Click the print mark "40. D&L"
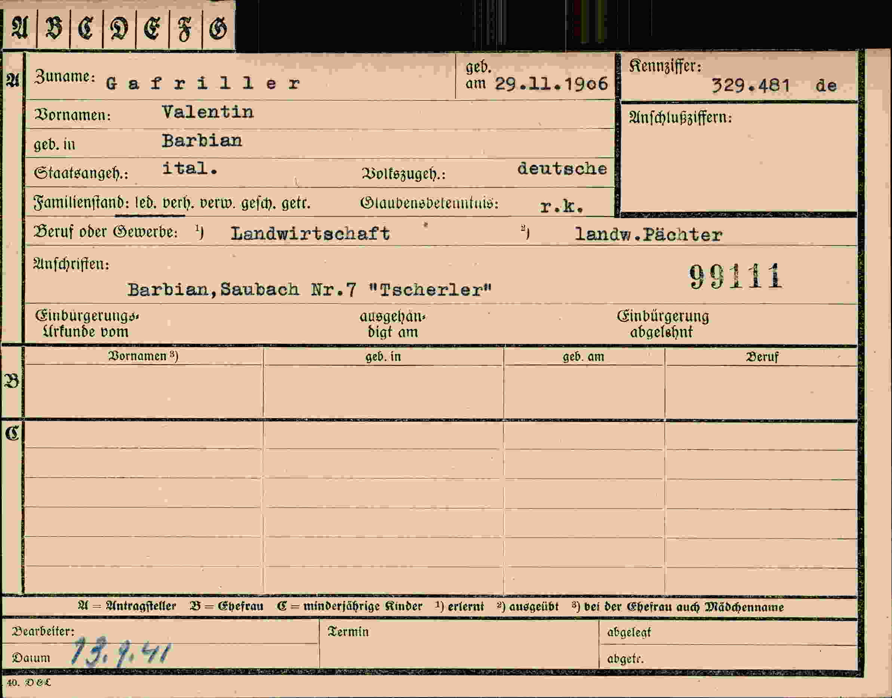This screenshot has height=698, width=892. pyautogui.click(x=29, y=682)
